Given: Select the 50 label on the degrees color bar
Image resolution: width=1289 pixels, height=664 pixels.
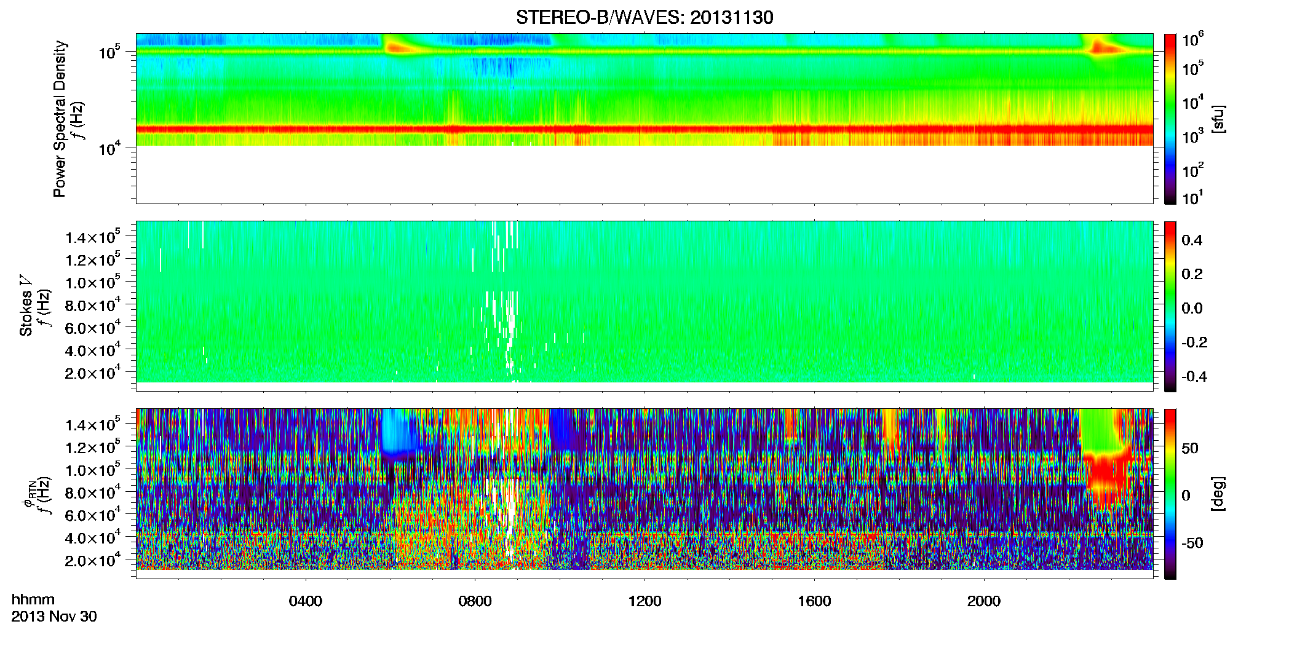Looking at the screenshot, I should pos(1190,448).
